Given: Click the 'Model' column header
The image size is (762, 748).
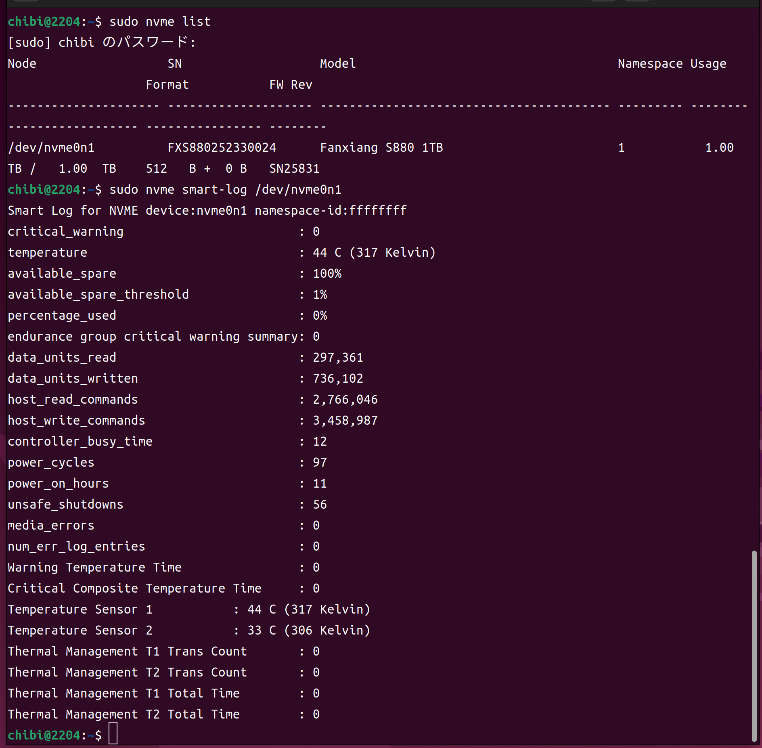Looking at the screenshot, I should click(x=338, y=63).
